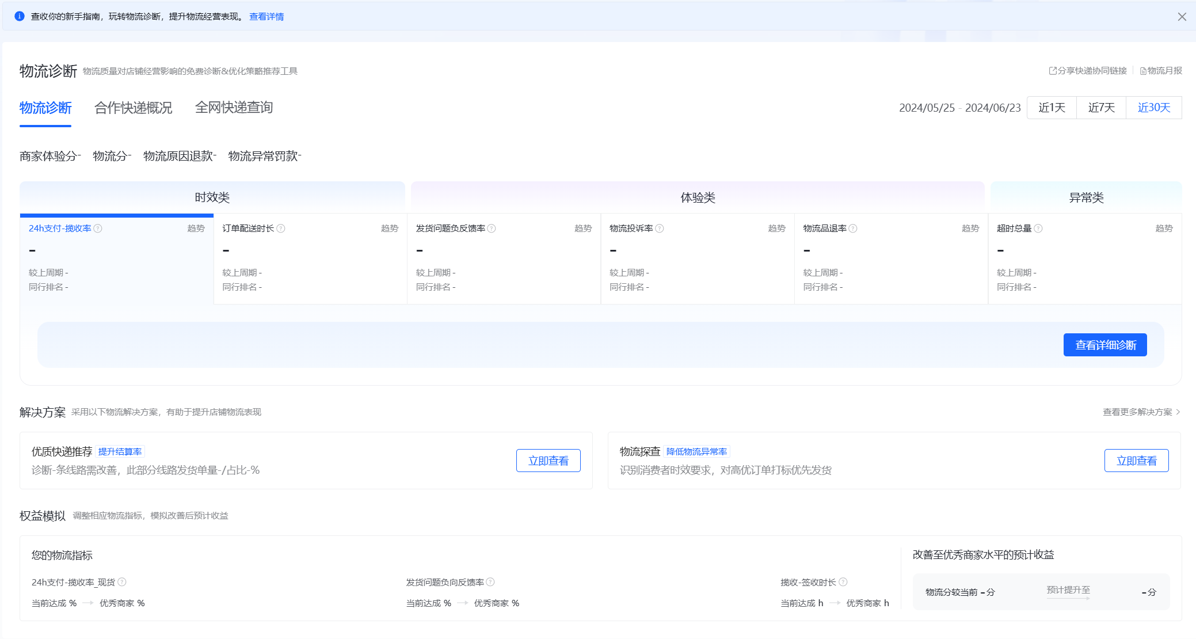Open 查看详情 link in banner
Viewport: 1196px width, 639px height.
coord(266,17)
